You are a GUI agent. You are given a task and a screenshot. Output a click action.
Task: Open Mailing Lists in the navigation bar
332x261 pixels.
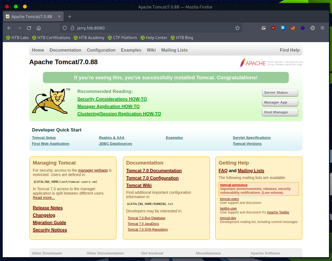(x=175, y=50)
